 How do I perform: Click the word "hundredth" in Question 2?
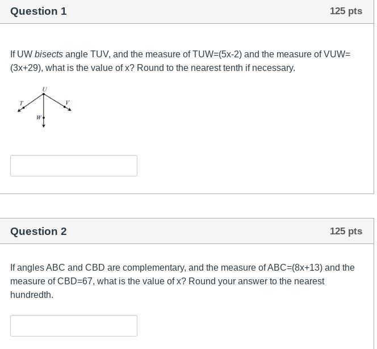point(31,295)
